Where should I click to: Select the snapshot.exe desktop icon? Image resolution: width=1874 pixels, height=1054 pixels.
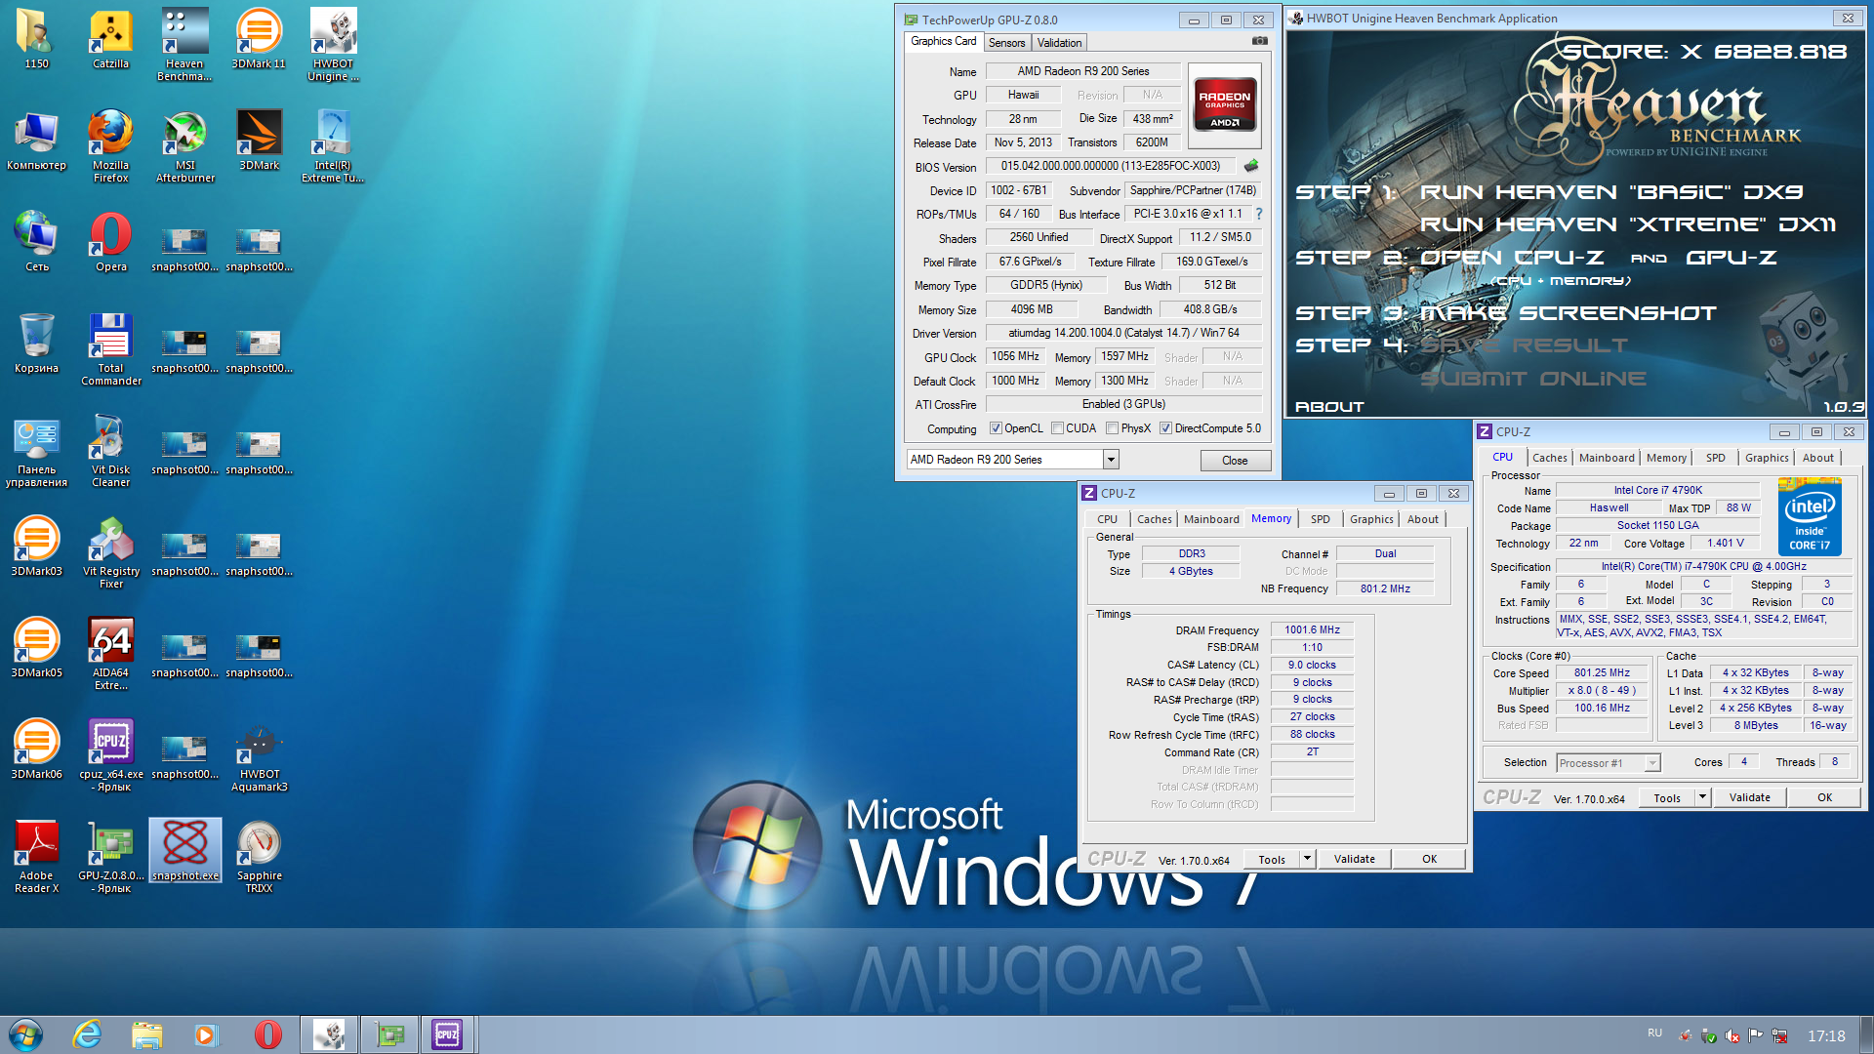pos(184,851)
